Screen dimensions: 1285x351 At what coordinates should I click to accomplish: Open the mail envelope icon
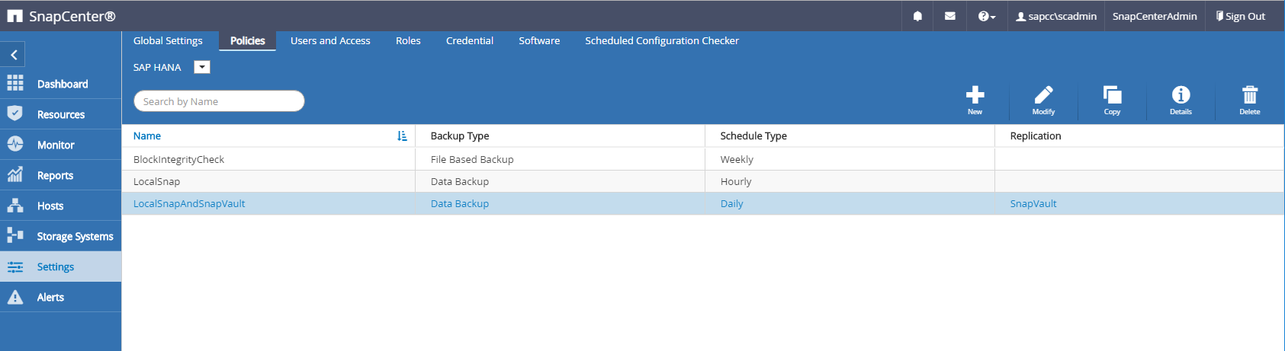[949, 16]
